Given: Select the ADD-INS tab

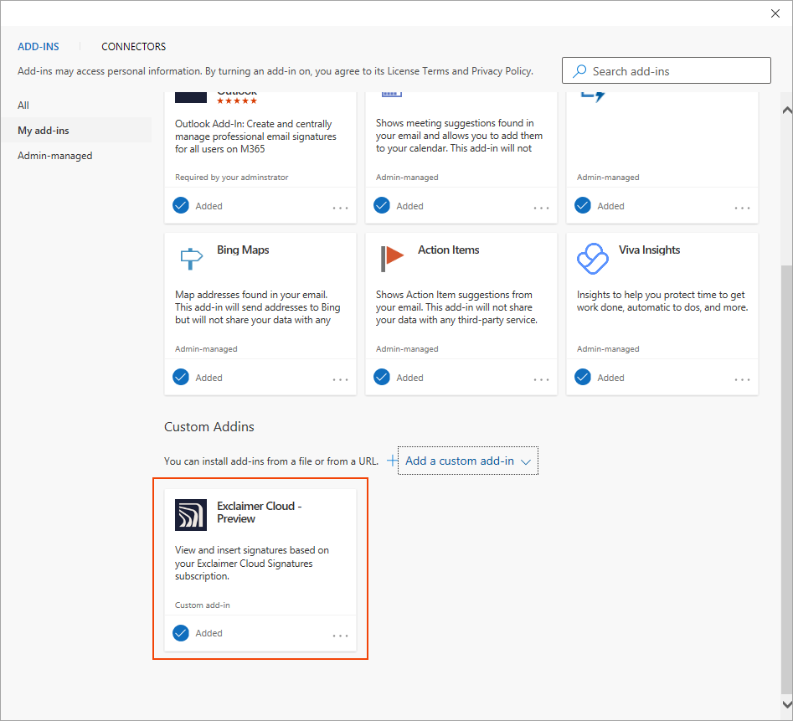Looking at the screenshot, I should [x=39, y=47].
